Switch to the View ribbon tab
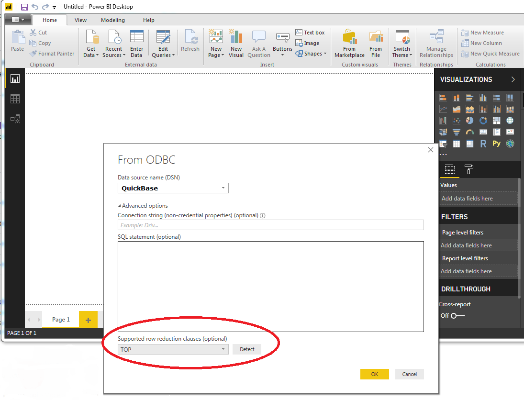 [x=80, y=20]
